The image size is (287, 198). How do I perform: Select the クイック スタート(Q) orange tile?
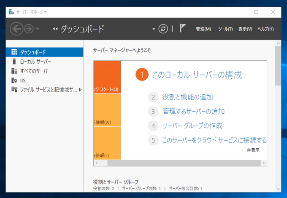[107, 77]
